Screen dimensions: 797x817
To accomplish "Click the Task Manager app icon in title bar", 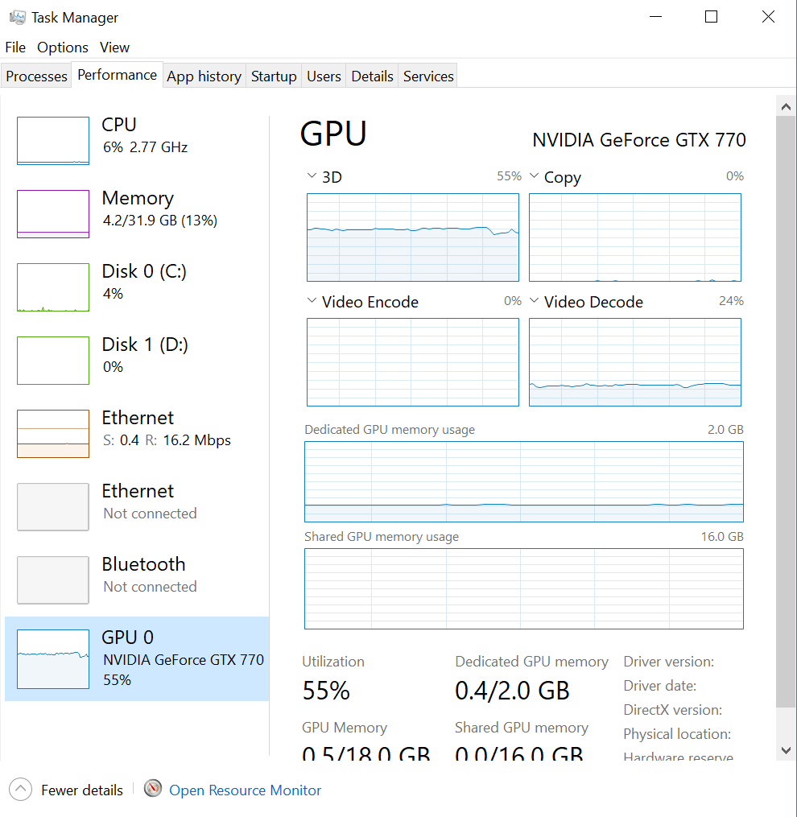I will [17, 17].
